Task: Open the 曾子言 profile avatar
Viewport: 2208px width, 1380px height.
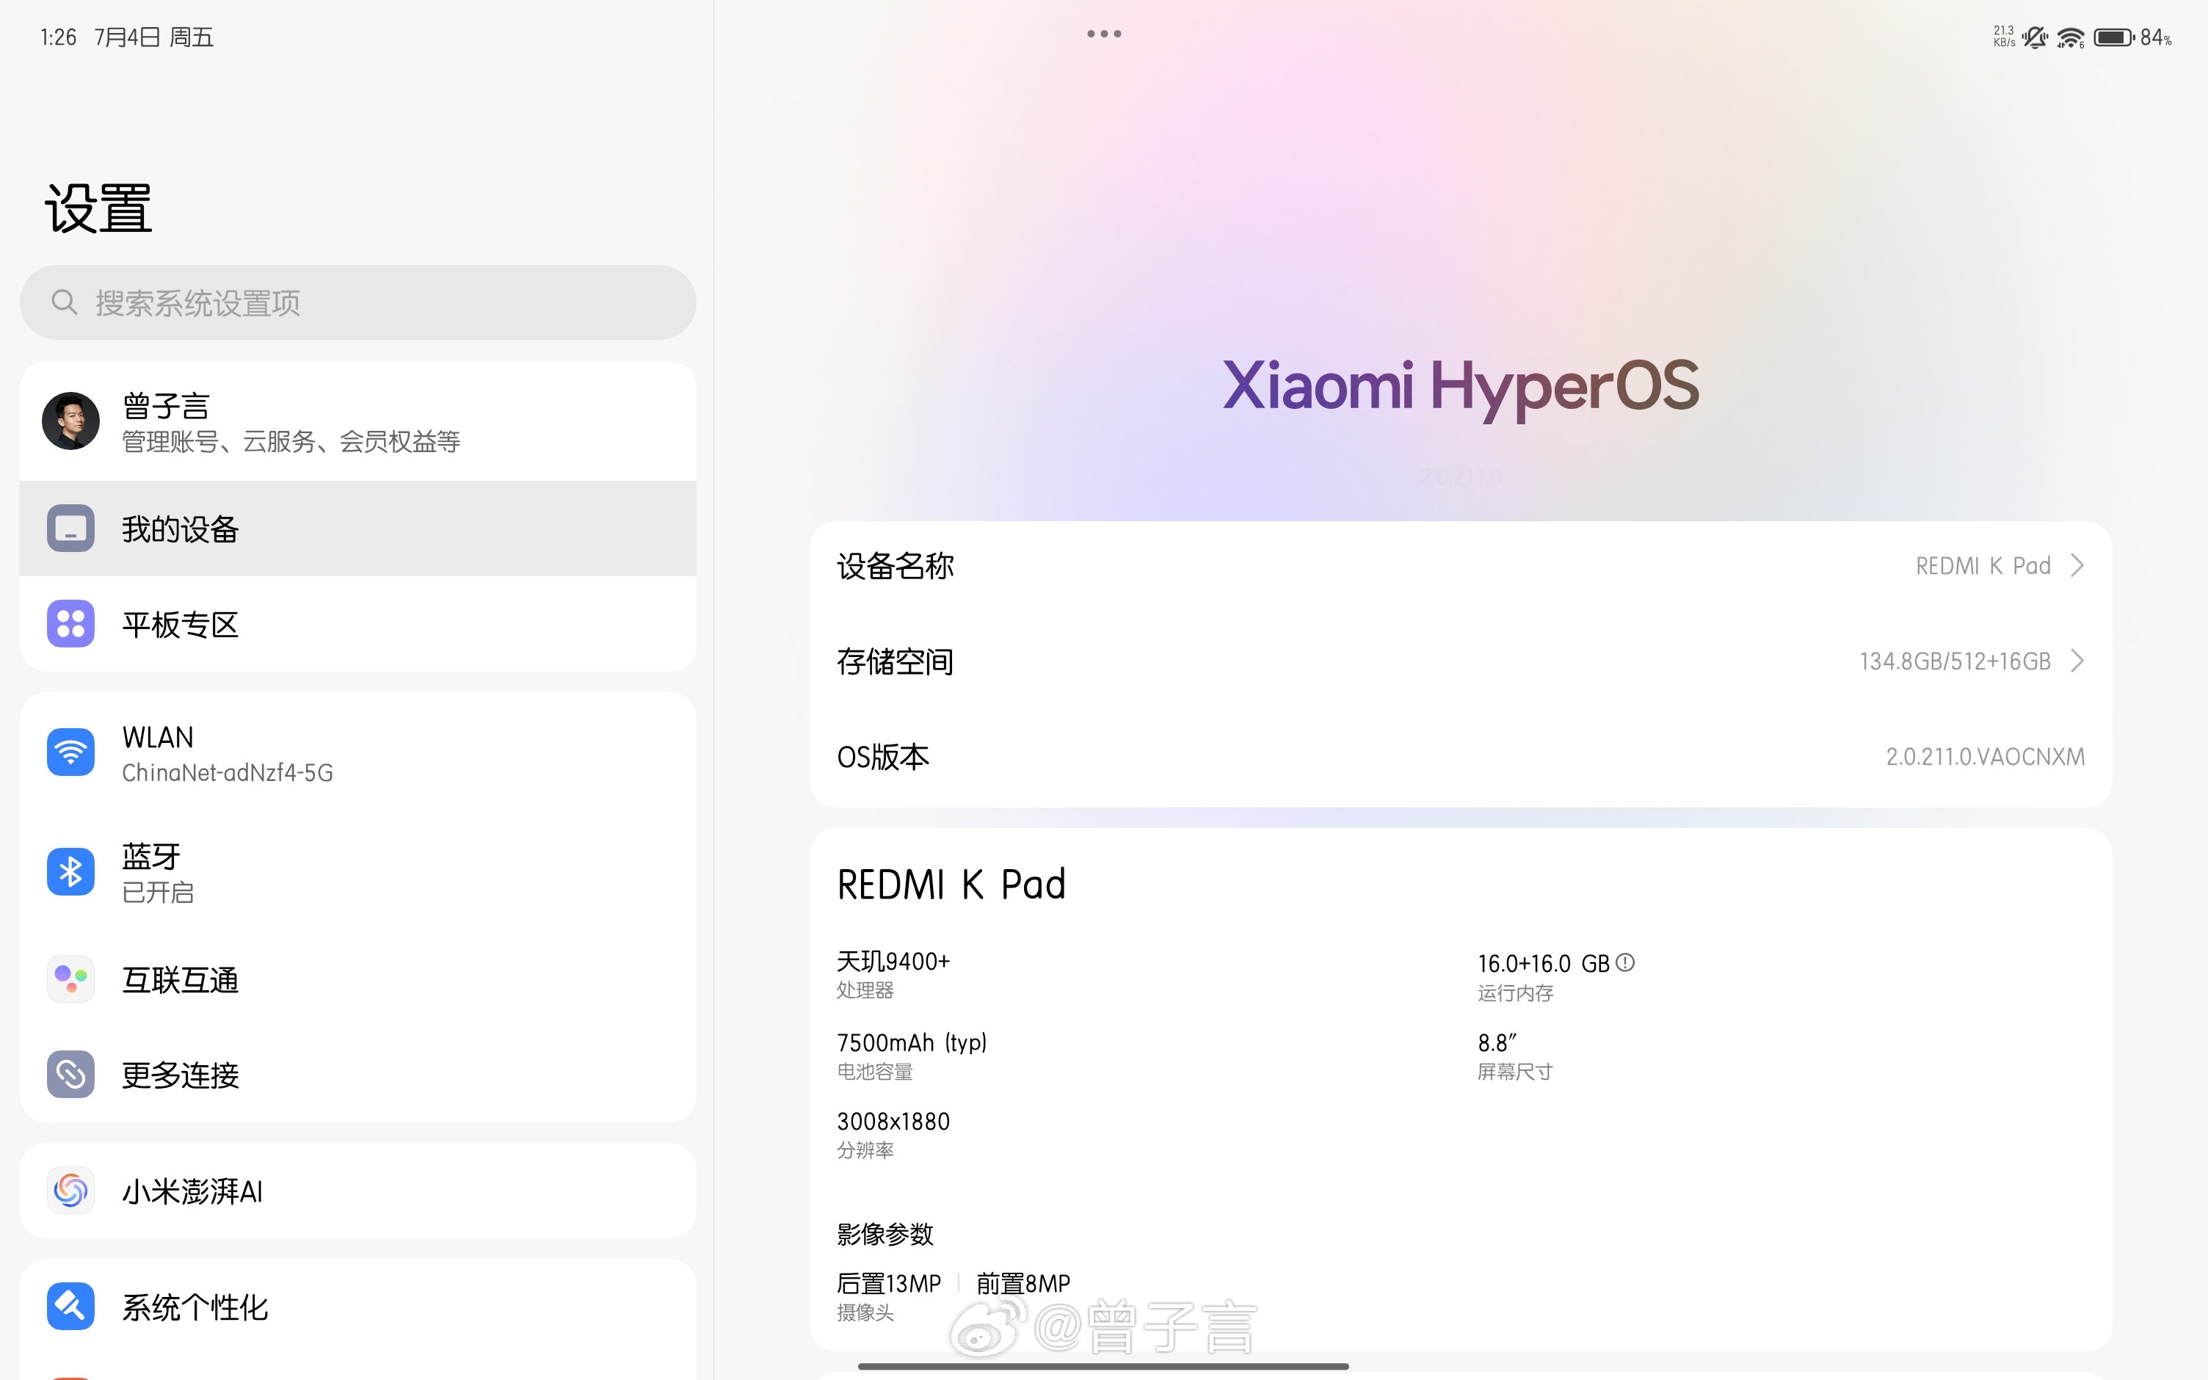Action: point(70,421)
